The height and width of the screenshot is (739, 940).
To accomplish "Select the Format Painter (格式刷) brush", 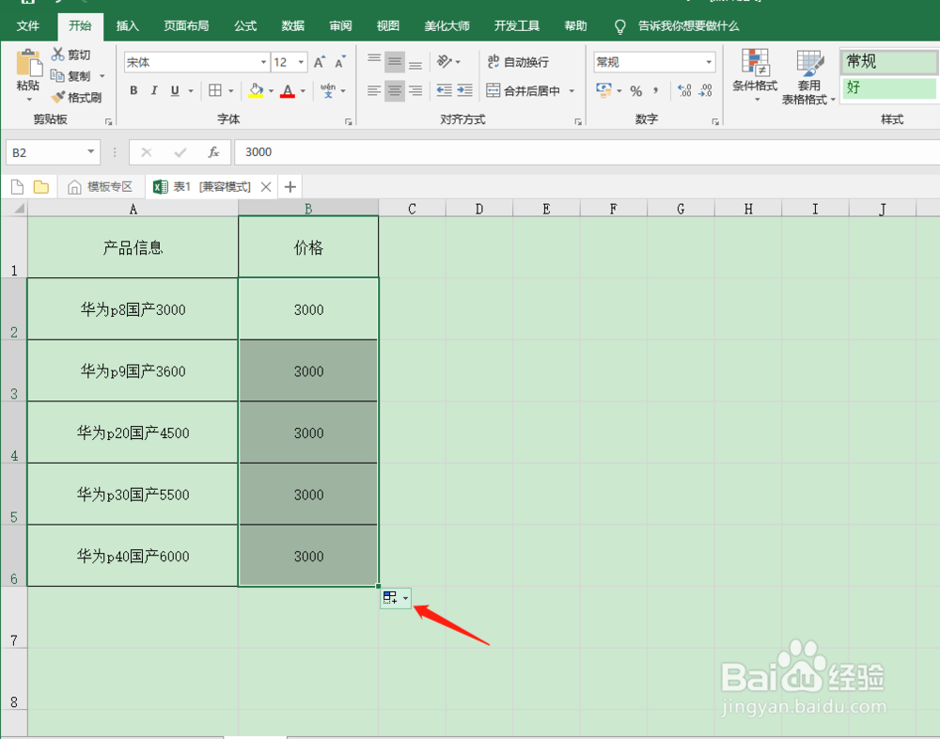I will pyautogui.click(x=58, y=97).
